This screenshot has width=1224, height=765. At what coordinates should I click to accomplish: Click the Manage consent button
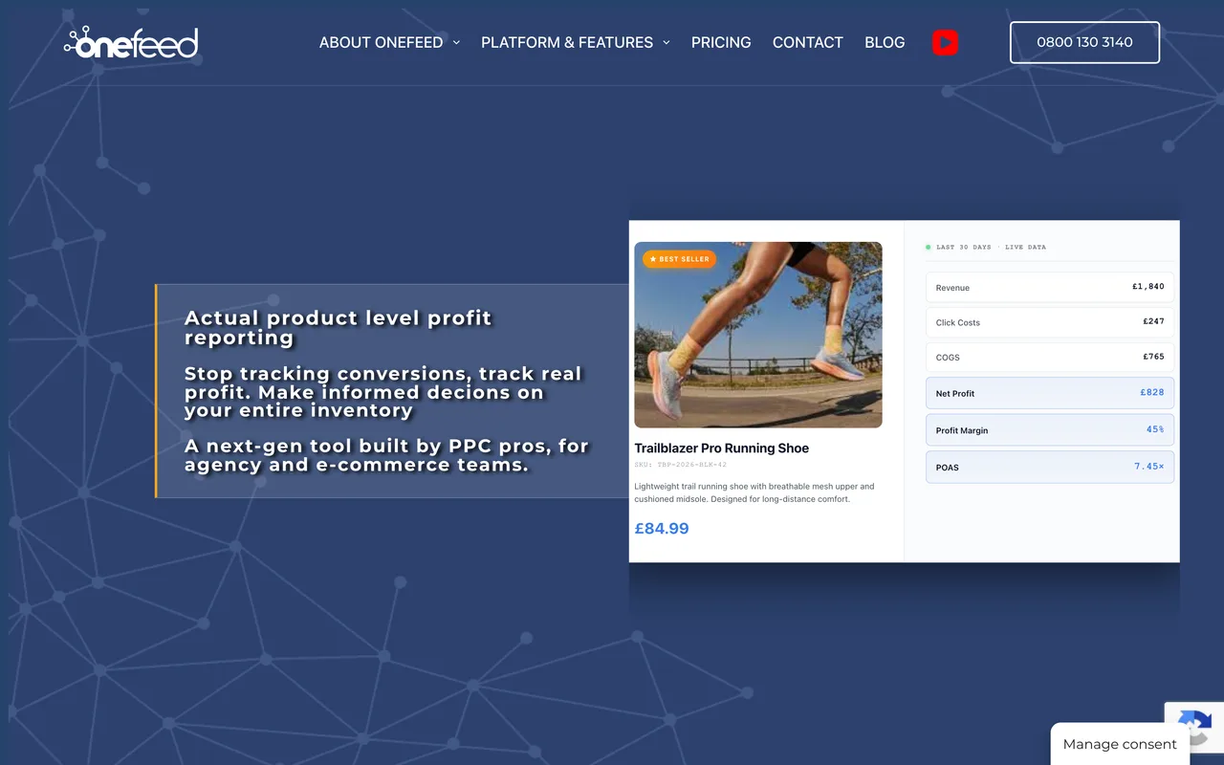[1120, 744]
